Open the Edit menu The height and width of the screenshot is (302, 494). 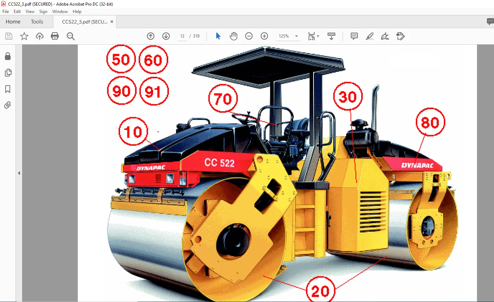click(x=17, y=12)
